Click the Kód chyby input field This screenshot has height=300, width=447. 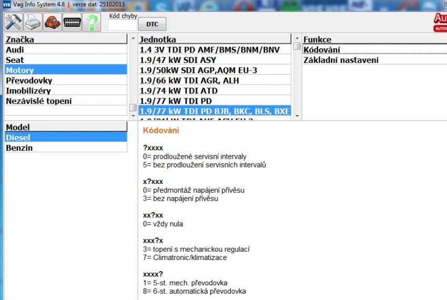tap(122, 24)
